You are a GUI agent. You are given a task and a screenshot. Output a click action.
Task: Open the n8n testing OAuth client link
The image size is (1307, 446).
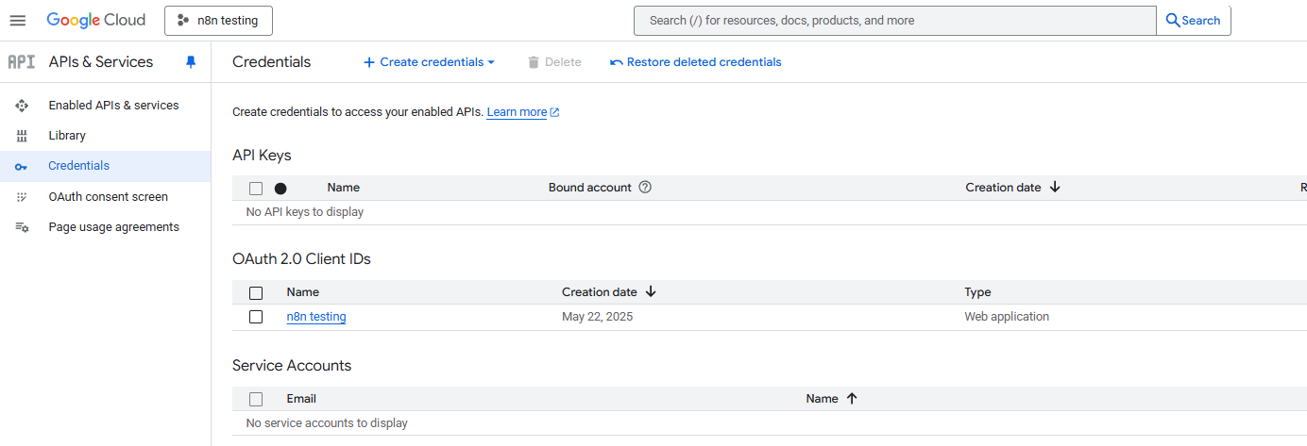point(316,317)
